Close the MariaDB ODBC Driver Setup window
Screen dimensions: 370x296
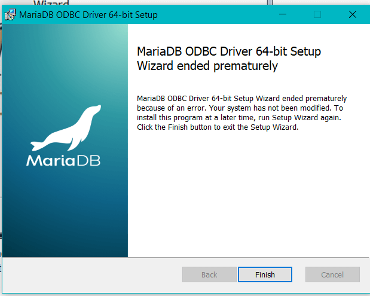(353, 14)
